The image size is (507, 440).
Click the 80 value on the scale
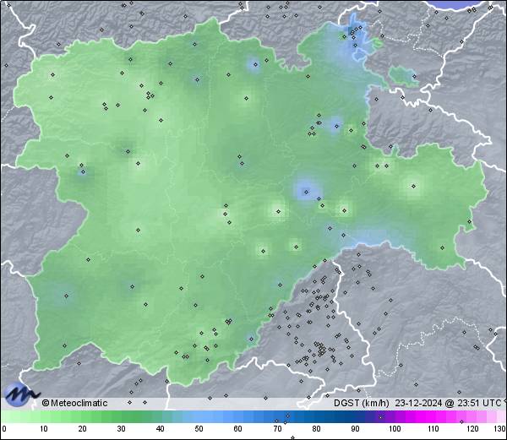[316, 429]
